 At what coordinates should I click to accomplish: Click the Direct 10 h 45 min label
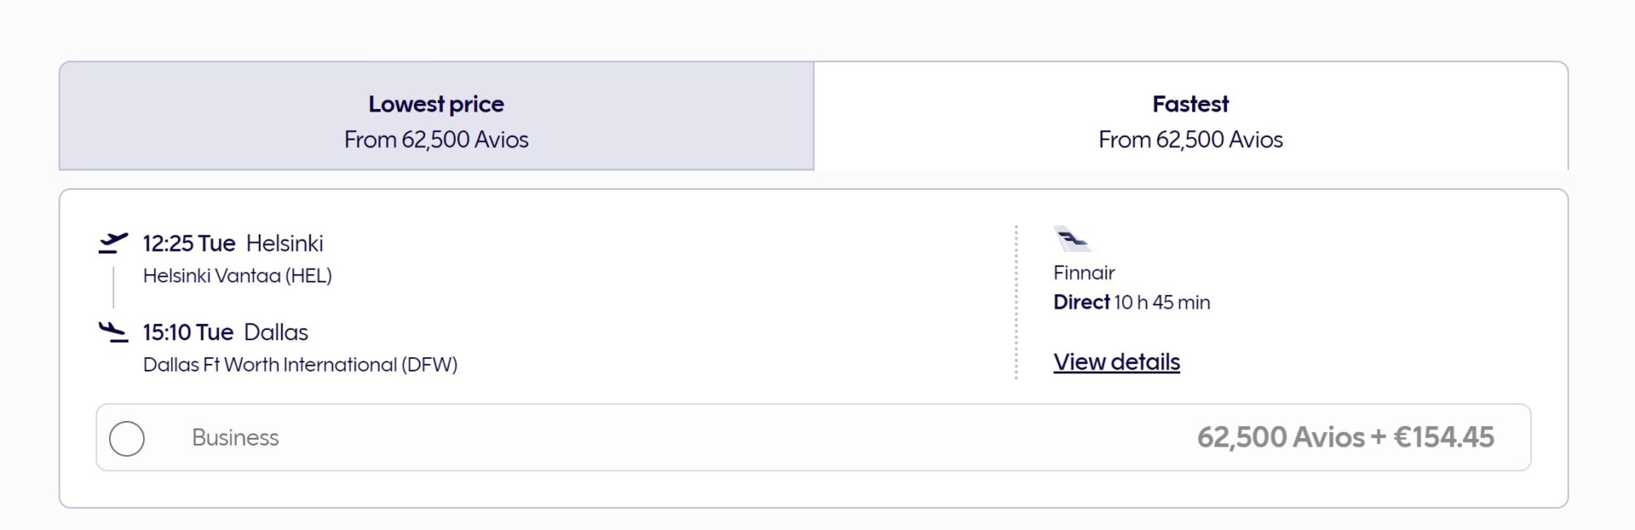1133,302
